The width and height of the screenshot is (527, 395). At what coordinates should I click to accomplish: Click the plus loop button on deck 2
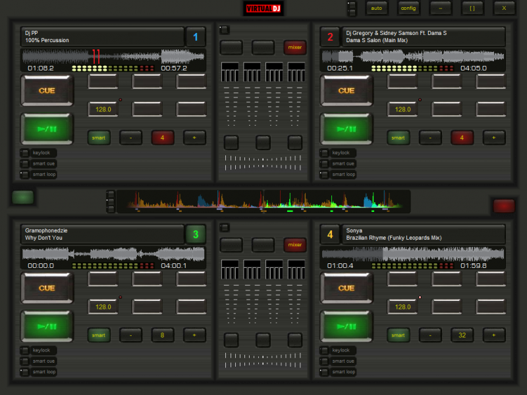493,138
